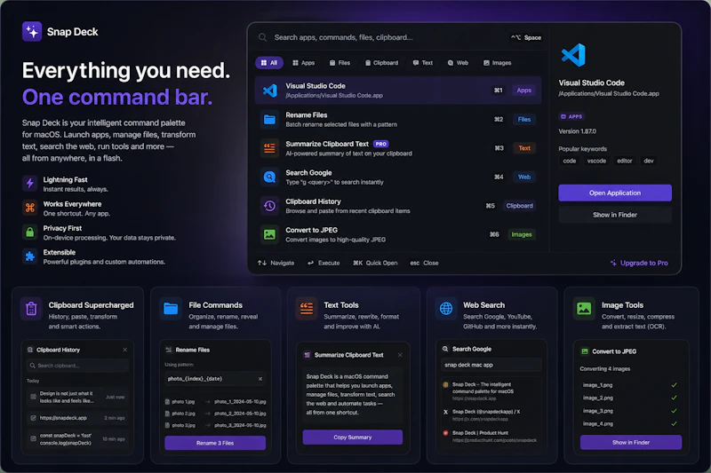Click Show in Finder in VS Code detail pane

pyautogui.click(x=615, y=215)
